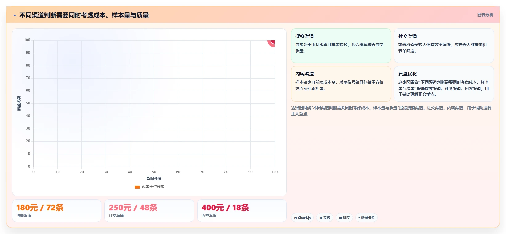
Task: Open the 搜索渠道 green info card
Action: 341,46
